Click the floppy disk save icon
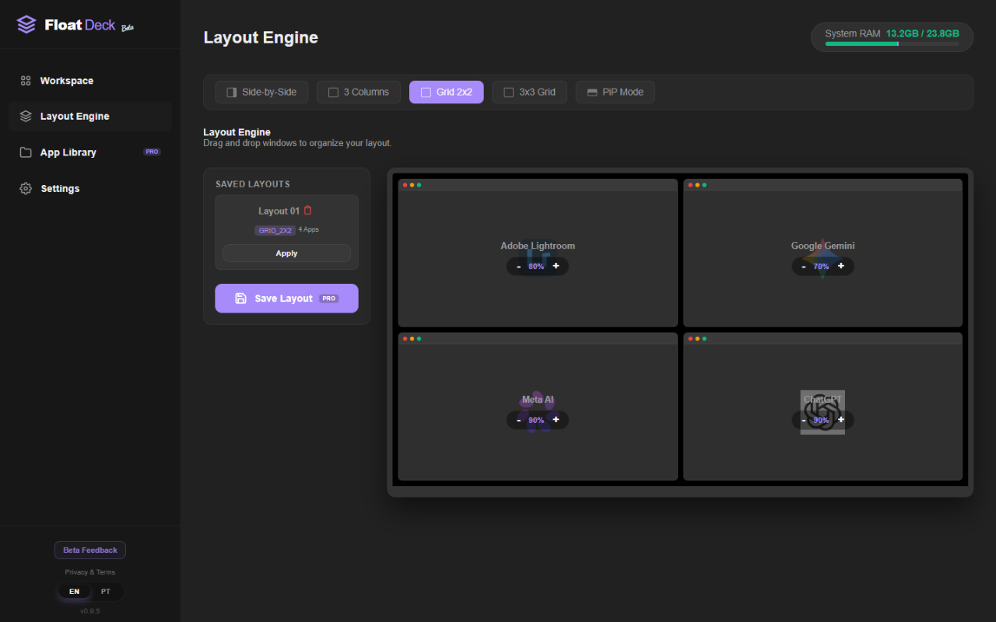 (x=240, y=299)
